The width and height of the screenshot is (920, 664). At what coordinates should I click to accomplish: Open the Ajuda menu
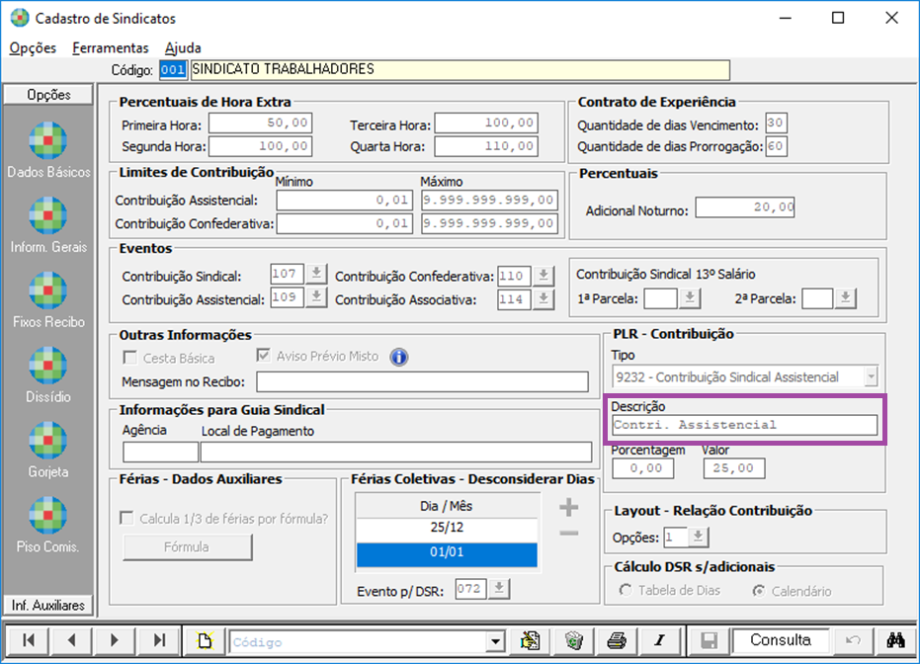click(x=183, y=48)
